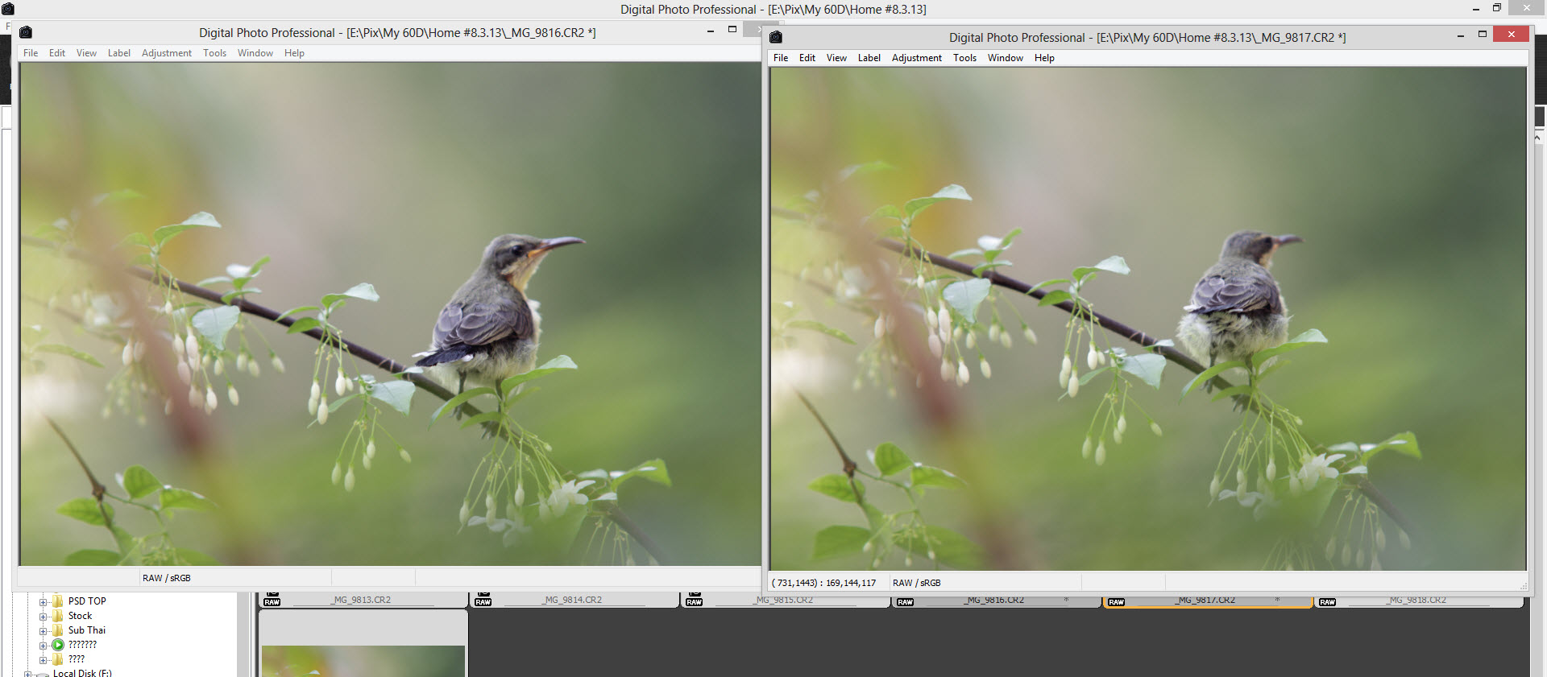Click camera icon in _MG_9817.CR2 title bar
1547x677 pixels.
tap(776, 37)
